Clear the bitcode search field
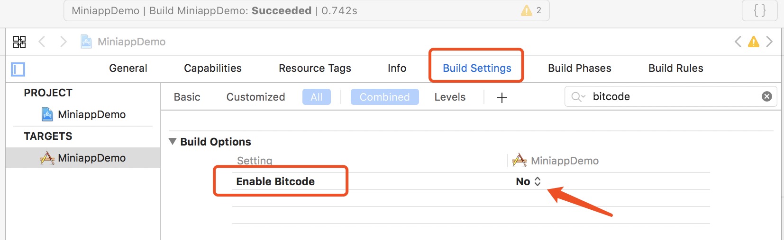 766,97
